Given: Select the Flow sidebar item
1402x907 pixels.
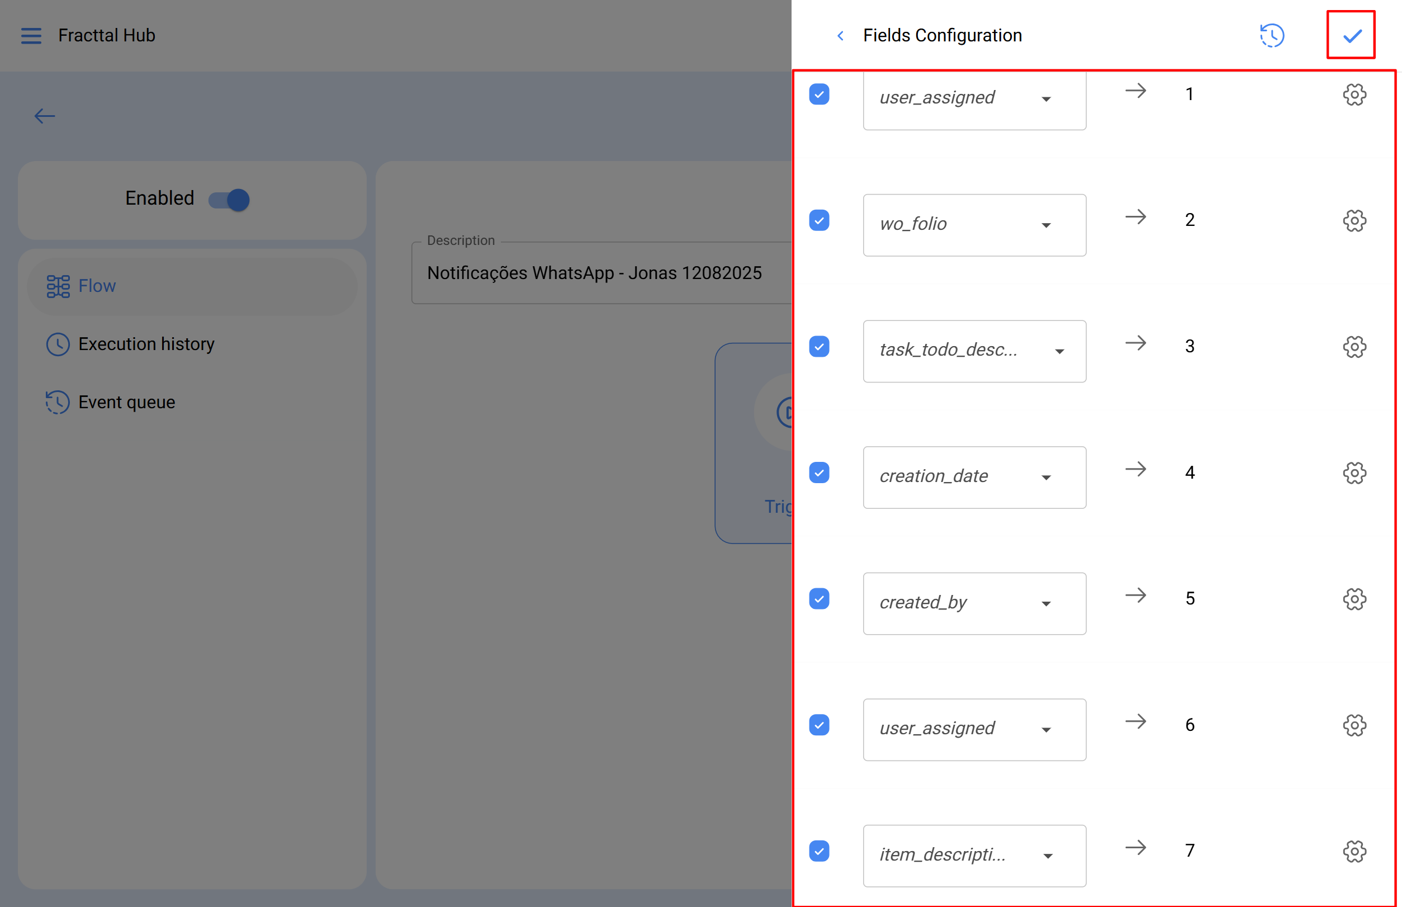Looking at the screenshot, I should click(x=97, y=286).
